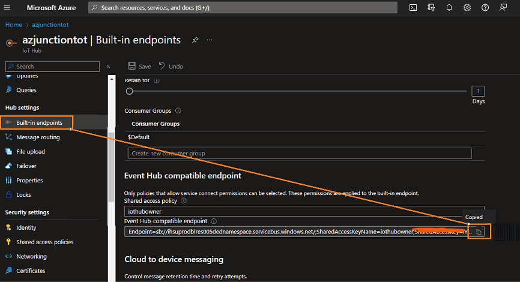This screenshot has height=282, width=520.
Task: Open the feedback icon in top bar
Action: 503,8
